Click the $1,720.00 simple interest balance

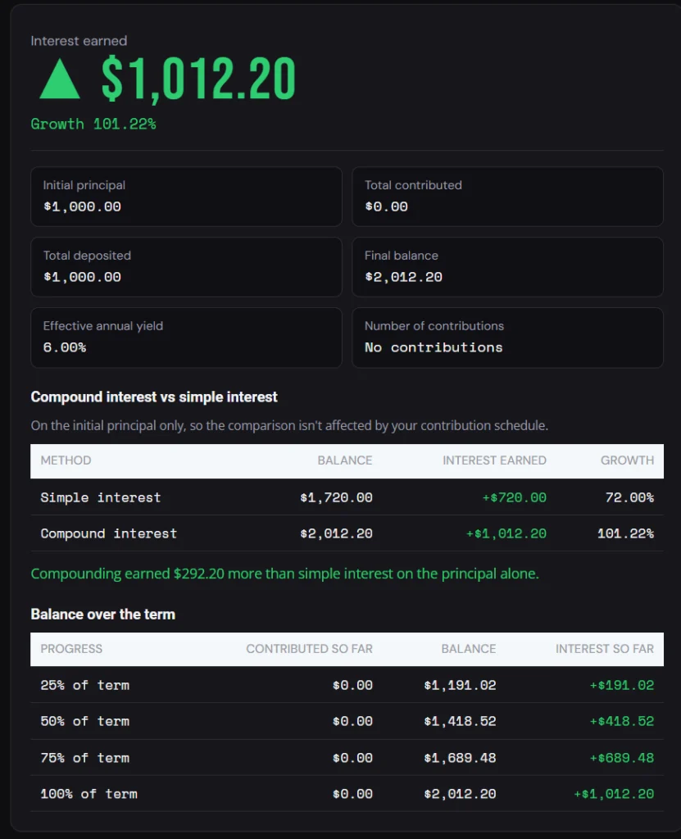coord(336,497)
